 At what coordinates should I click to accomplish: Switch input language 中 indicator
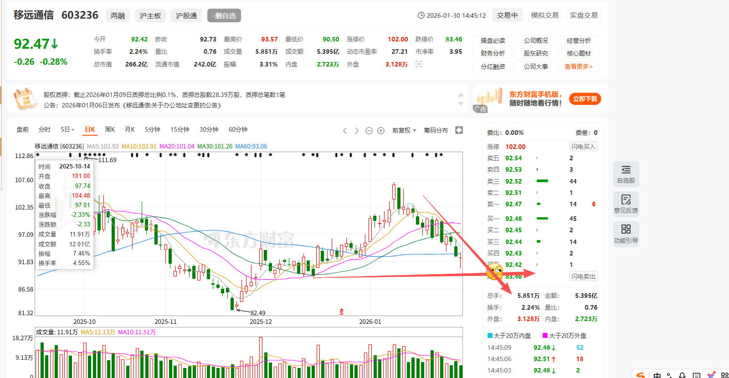pos(657,375)
